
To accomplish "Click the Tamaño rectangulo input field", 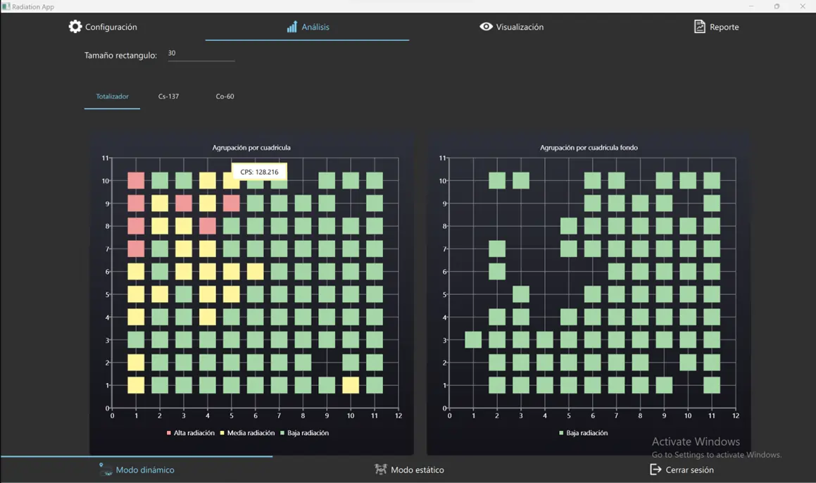I will click(x=201, y=55).
